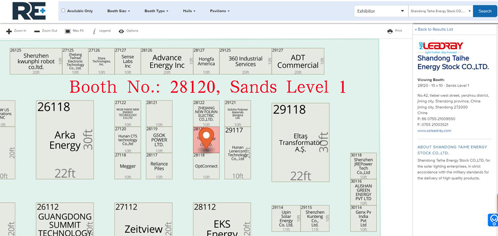Select Sense Labs Inc booth
498x236 pixels.
point(128,61)
